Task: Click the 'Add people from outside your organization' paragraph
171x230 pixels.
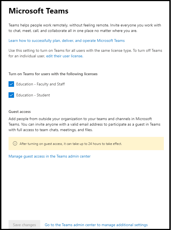Action: 85,124
